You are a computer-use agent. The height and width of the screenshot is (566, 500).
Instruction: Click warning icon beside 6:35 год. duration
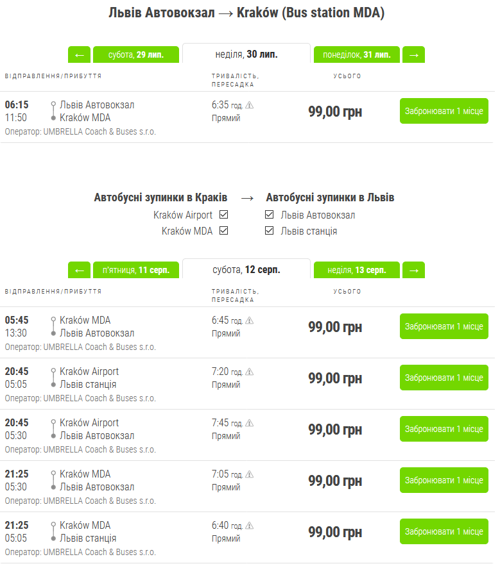point(250,105)
